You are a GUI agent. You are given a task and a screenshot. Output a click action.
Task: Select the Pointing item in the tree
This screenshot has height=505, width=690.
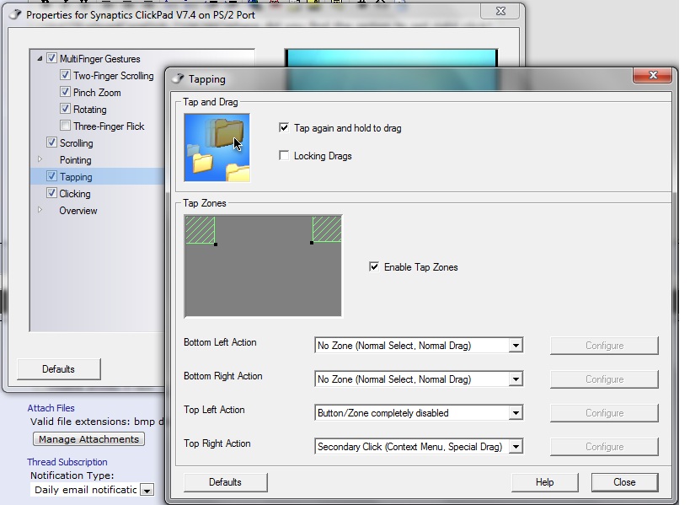tap(76, 160)
